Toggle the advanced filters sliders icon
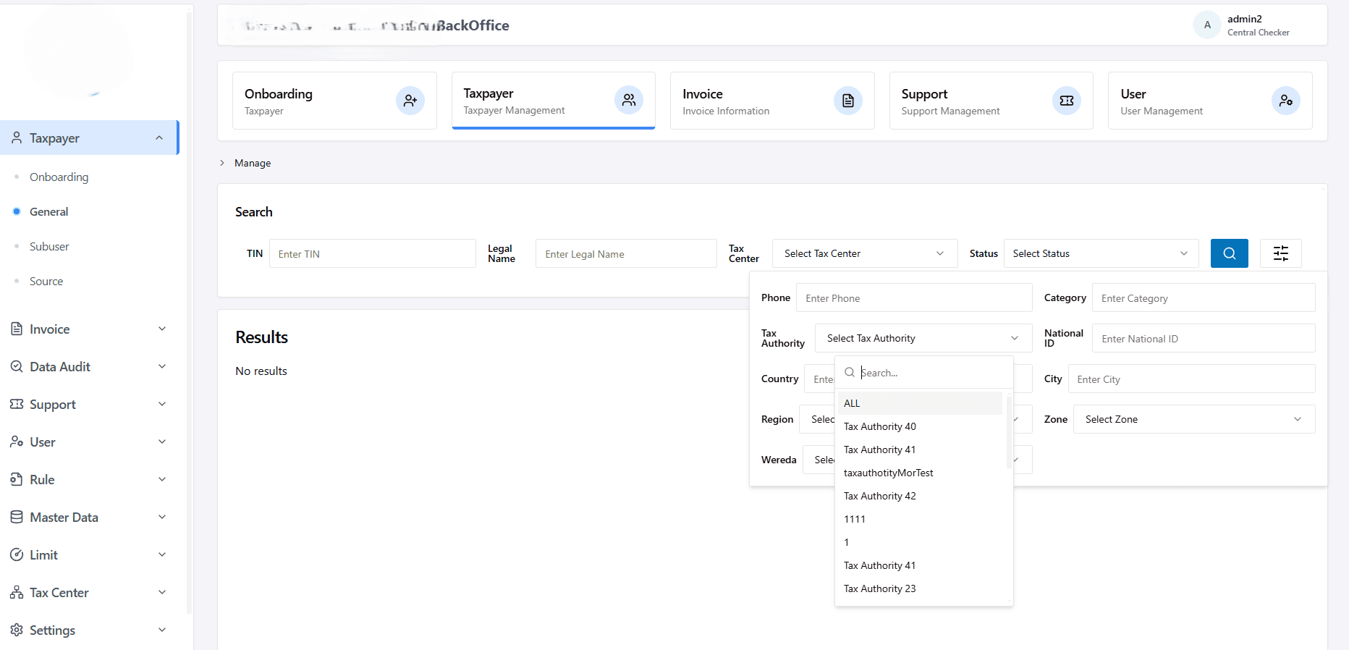This screenshot has height=650, width=1349. tap(1281, 253)
